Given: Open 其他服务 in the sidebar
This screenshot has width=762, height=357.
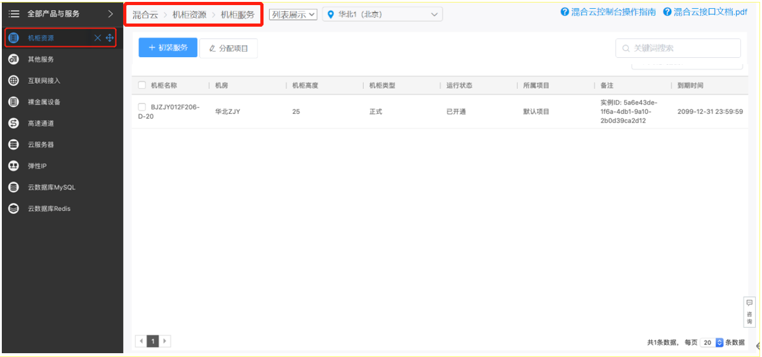Looking at the screenshot, I should [x=41, y=59].
